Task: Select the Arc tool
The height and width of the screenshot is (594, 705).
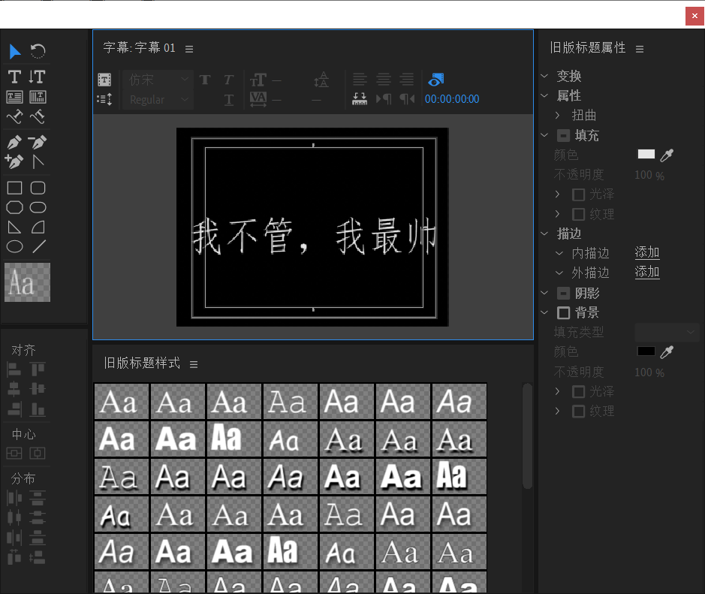Action: (38, 227)
